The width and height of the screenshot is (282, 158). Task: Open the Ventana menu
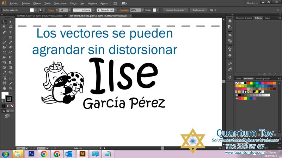pyautogui.click(x=92, y=4)
